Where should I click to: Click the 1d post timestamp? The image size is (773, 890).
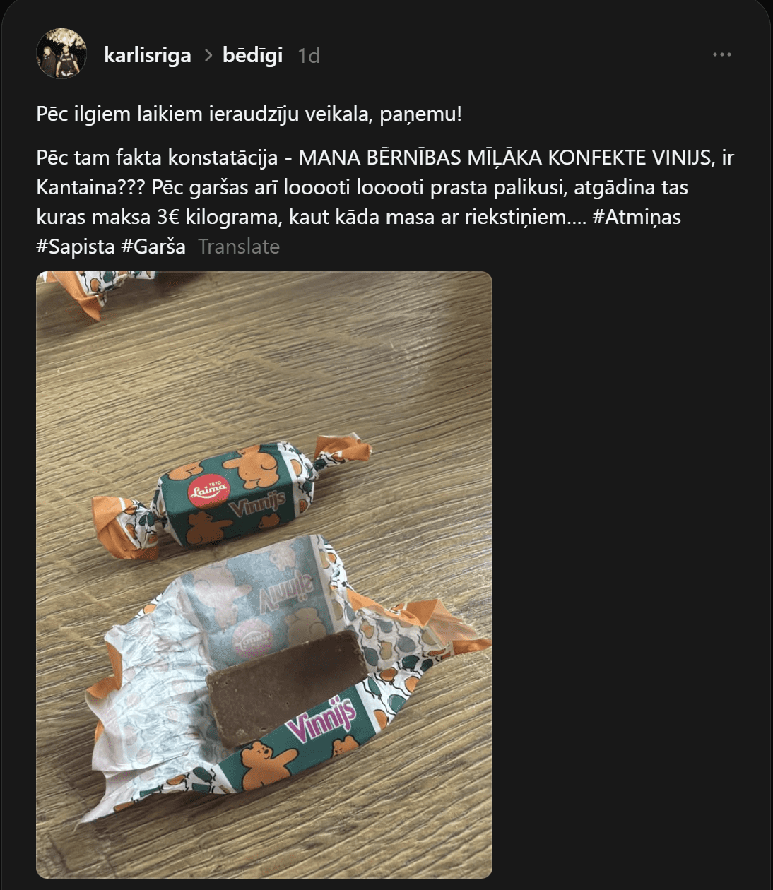[x=309, y=55]
